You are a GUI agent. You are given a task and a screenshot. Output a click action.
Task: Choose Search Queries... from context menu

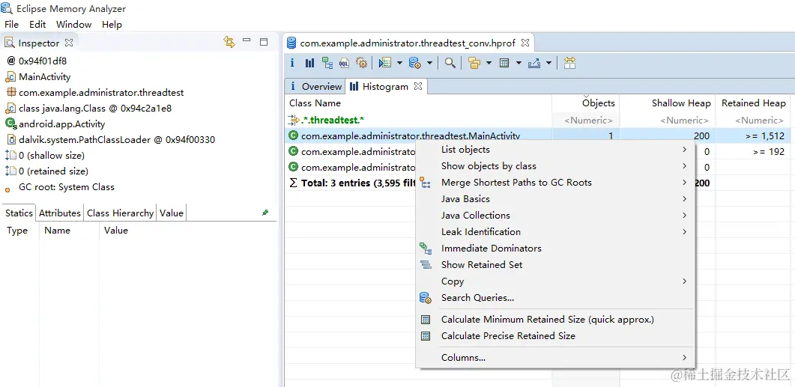pyautogui.click(x=477, y=298)
